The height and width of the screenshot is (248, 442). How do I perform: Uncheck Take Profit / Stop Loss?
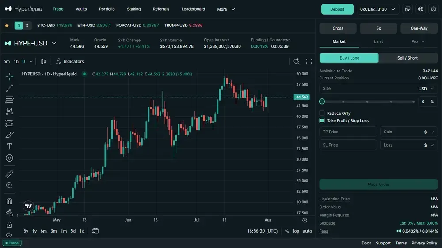(322, 120)
